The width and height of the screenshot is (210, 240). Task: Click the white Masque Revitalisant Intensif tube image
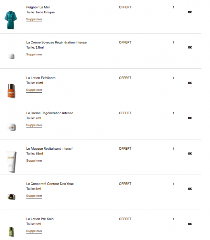11,161
